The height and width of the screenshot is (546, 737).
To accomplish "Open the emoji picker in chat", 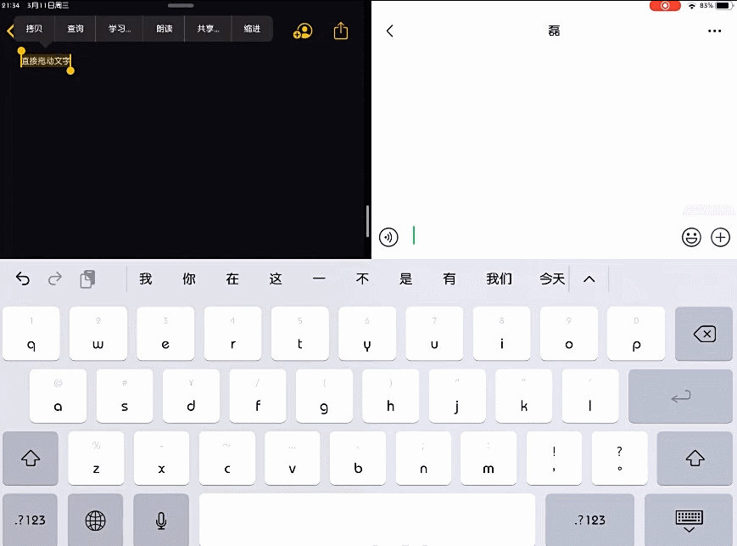I will tap(691, 238).
